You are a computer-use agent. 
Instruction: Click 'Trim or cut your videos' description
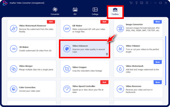pos(142,50)
